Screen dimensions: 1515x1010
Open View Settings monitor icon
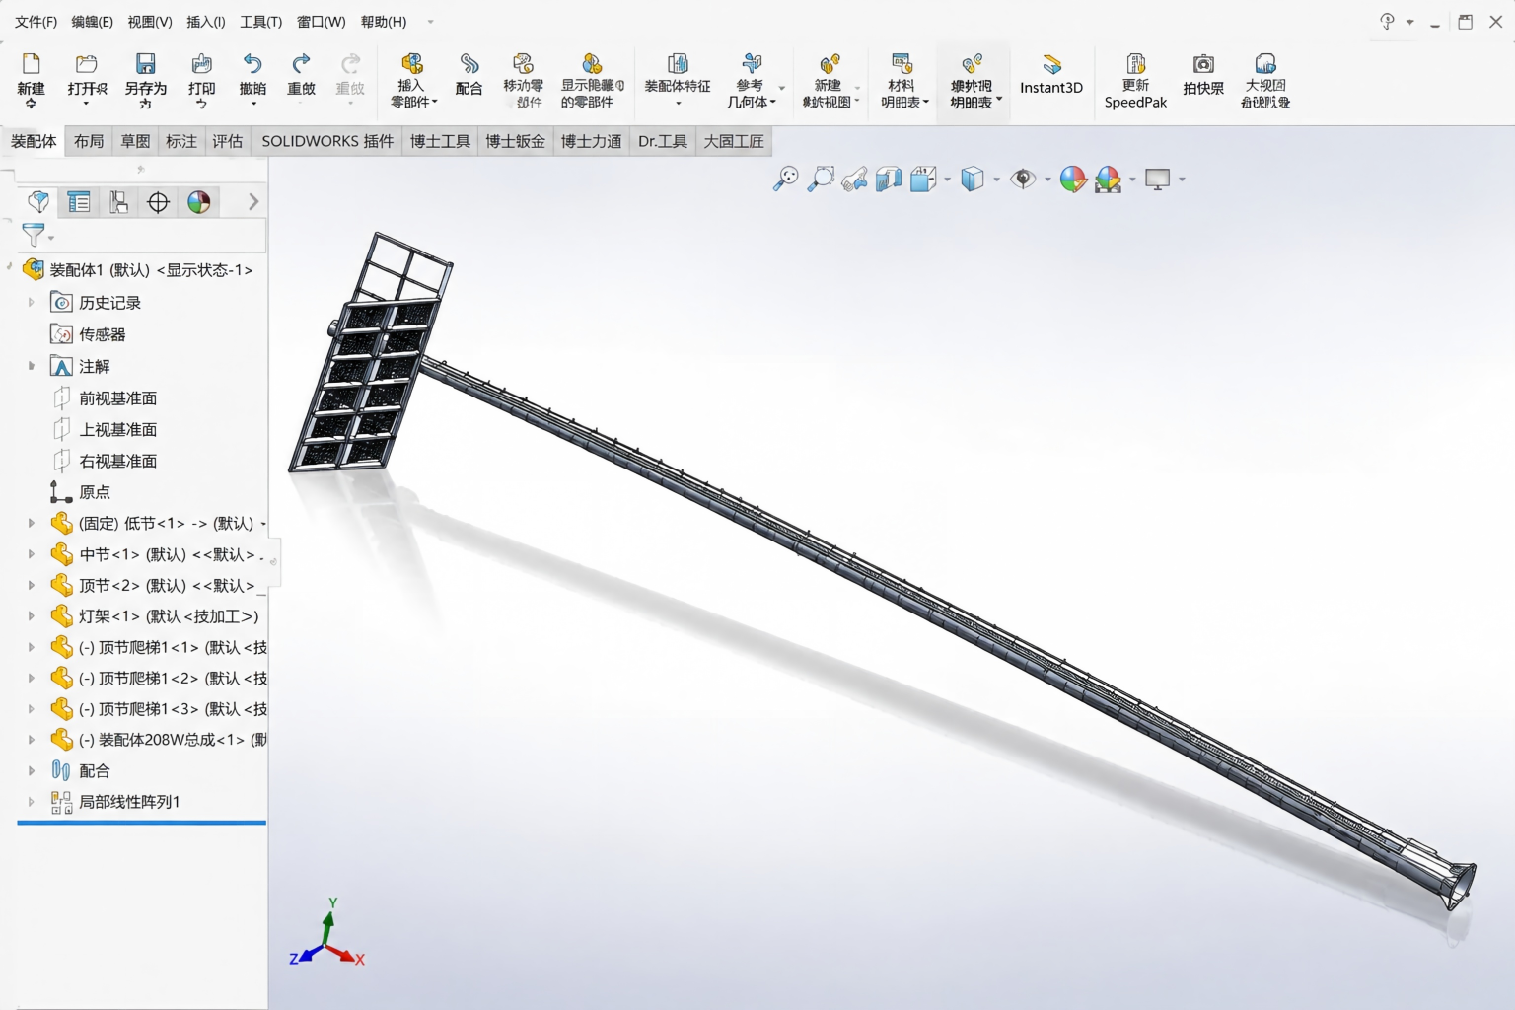point(1158,179)
